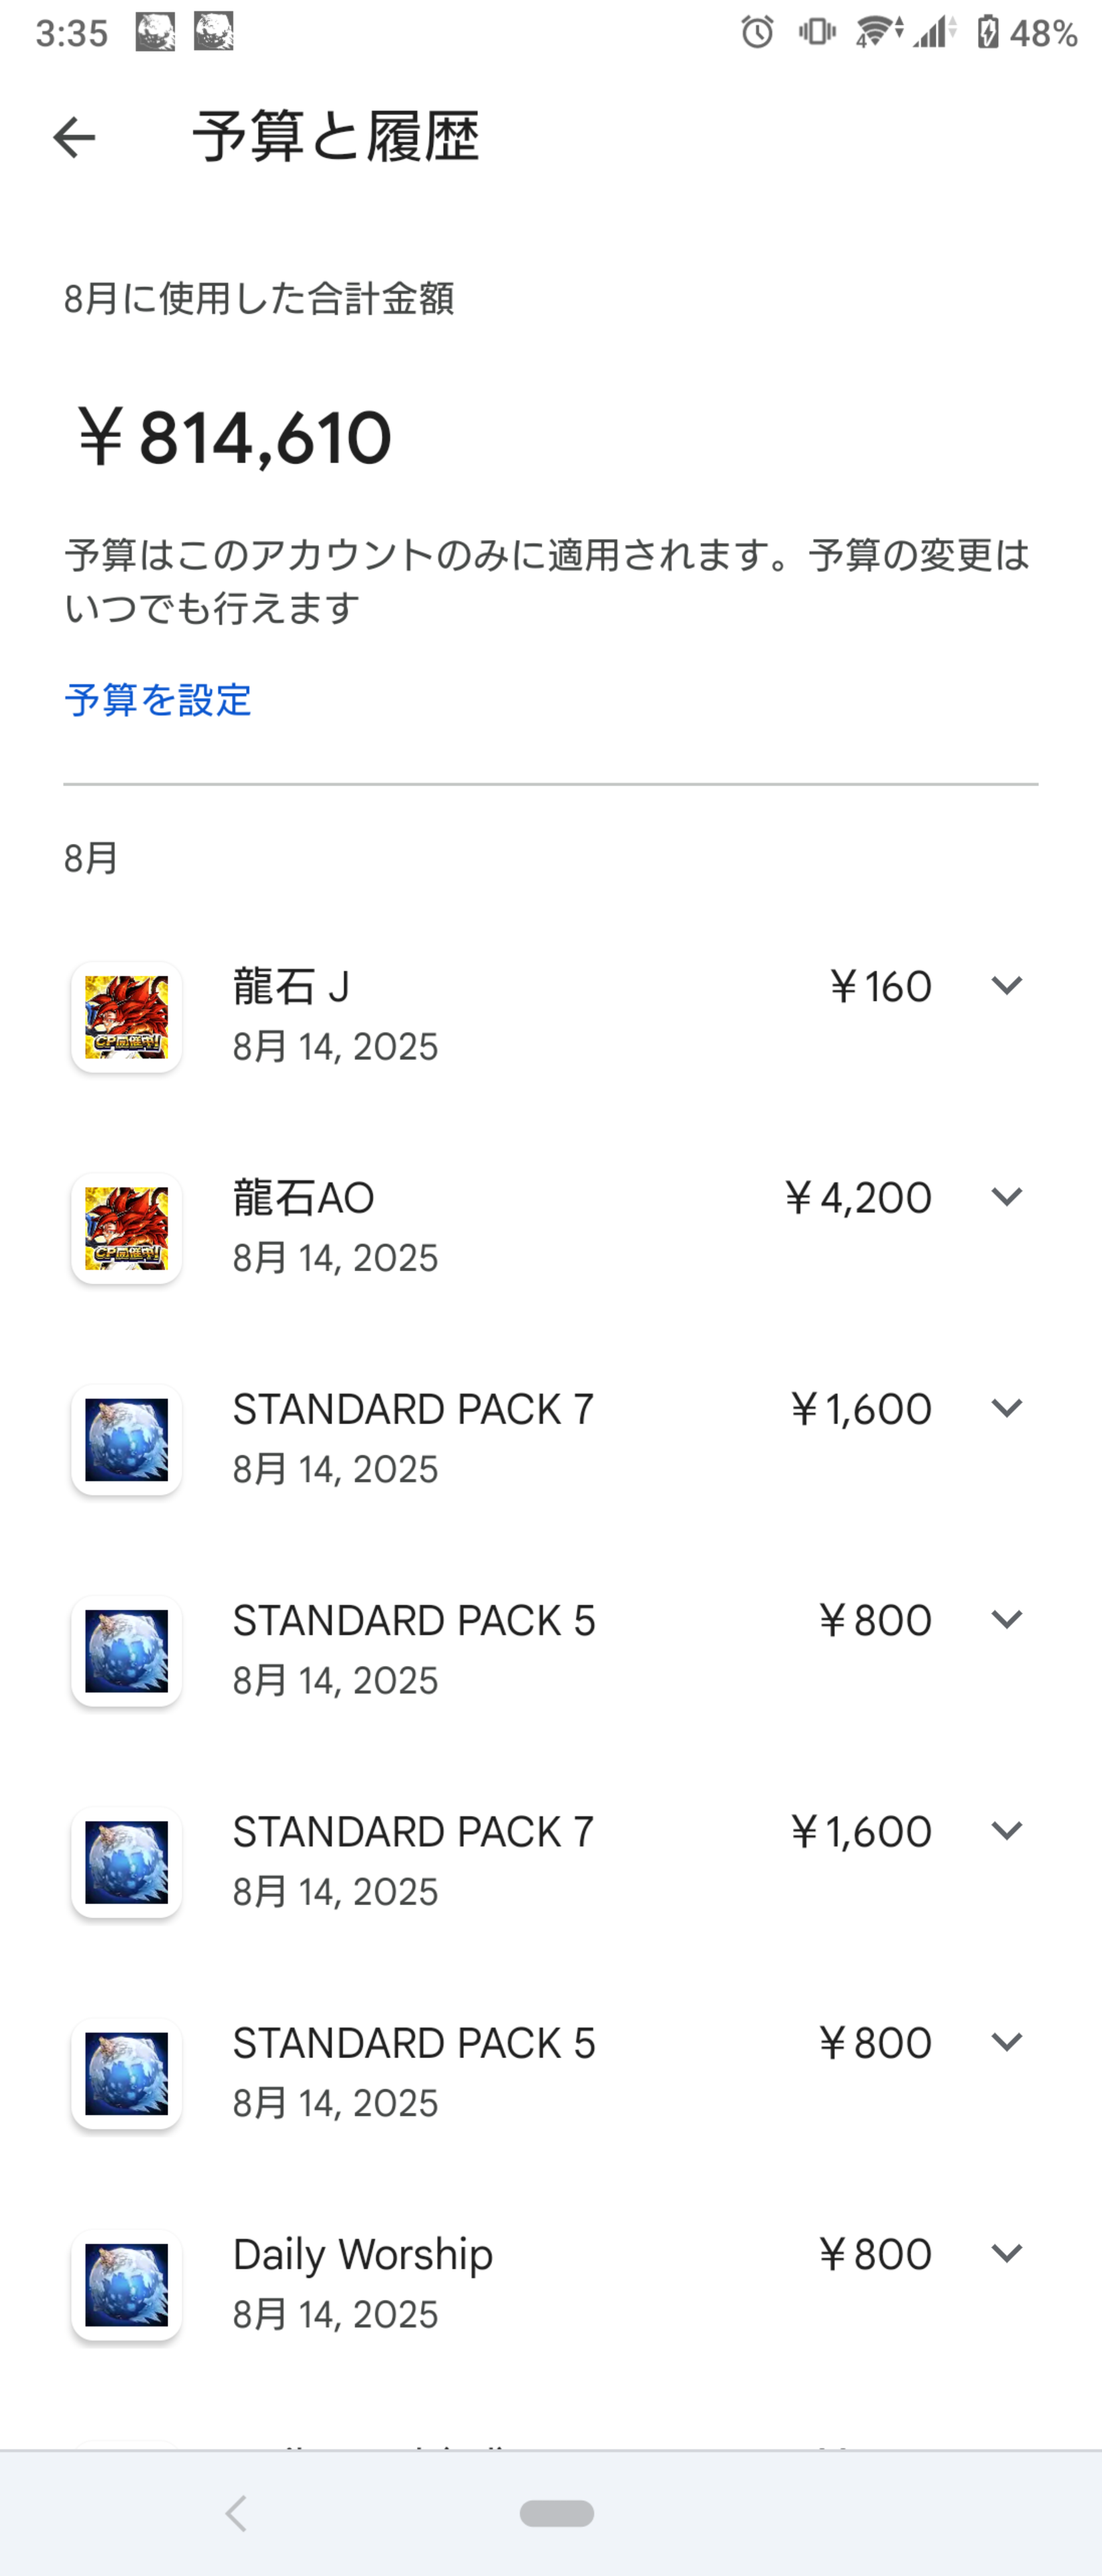
Task: Expand the second STANDARD PACK 5 chevron
Action: [x=1006, y=2042]
